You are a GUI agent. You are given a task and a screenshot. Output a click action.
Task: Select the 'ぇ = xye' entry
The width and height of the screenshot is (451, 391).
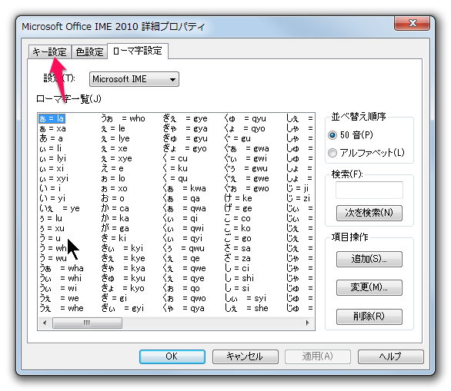coord(116,158)
